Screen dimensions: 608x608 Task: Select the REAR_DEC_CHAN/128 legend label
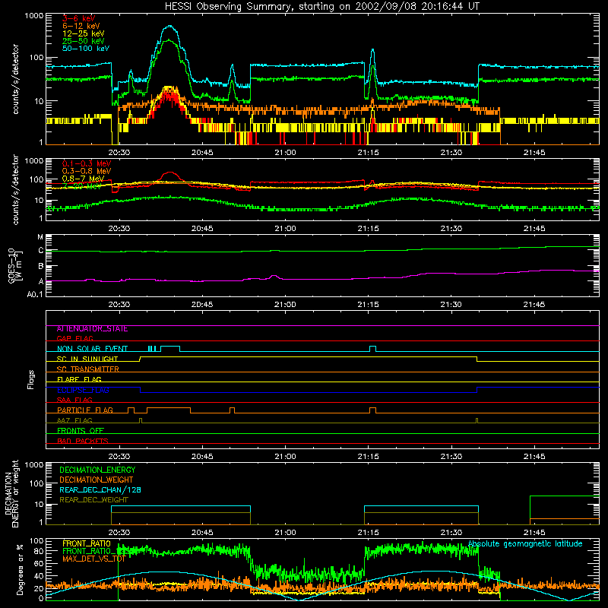(x=100, y=489)
